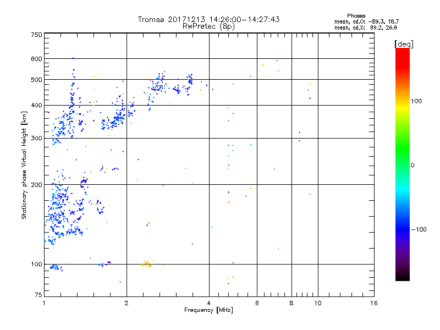Click the x-axis tick label '2'
The width and height of the screenshot is (440, 330).
(127, 303)
